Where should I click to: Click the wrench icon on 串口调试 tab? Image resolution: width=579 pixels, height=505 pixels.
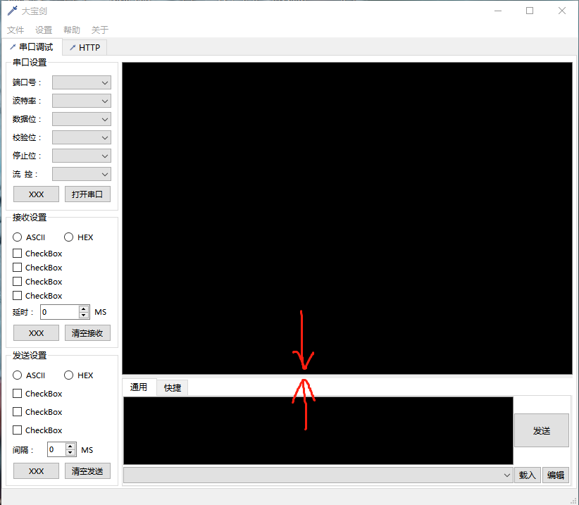(12, 46)
